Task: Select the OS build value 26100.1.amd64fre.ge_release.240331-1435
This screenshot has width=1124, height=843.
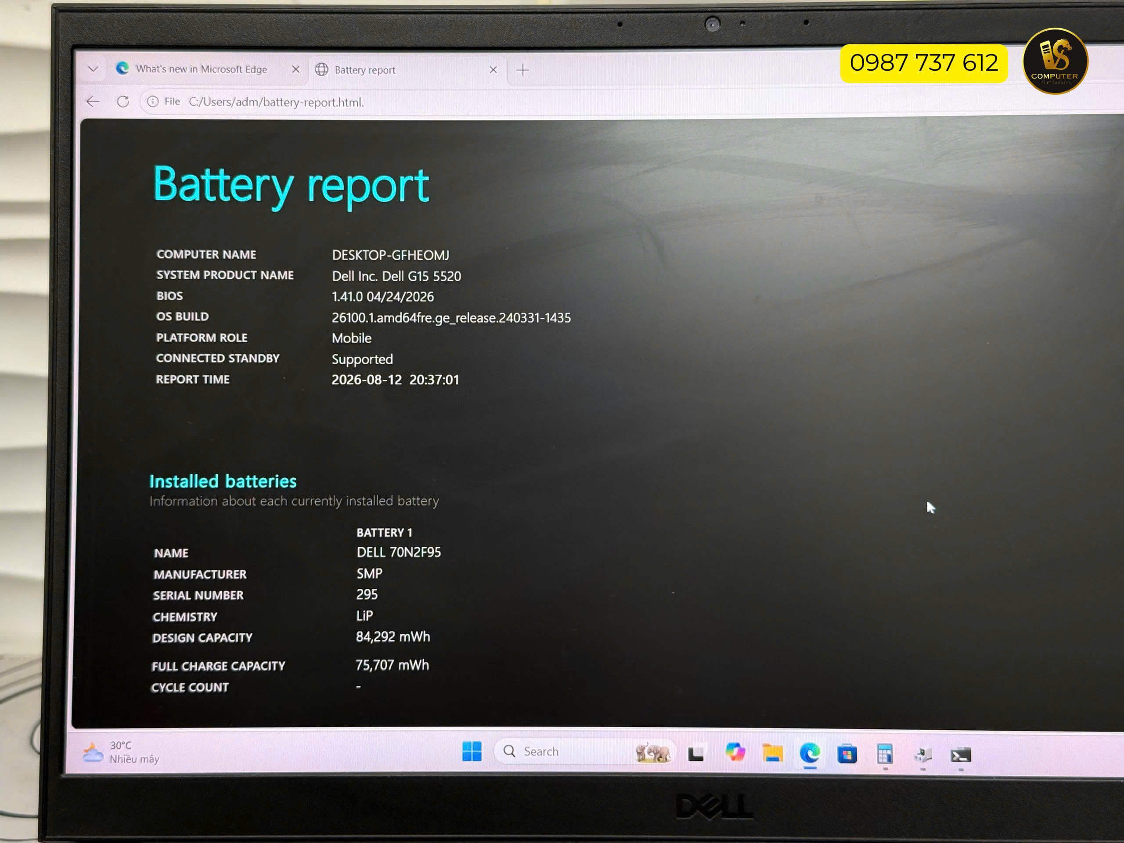Action: click(x=451, y=318)
